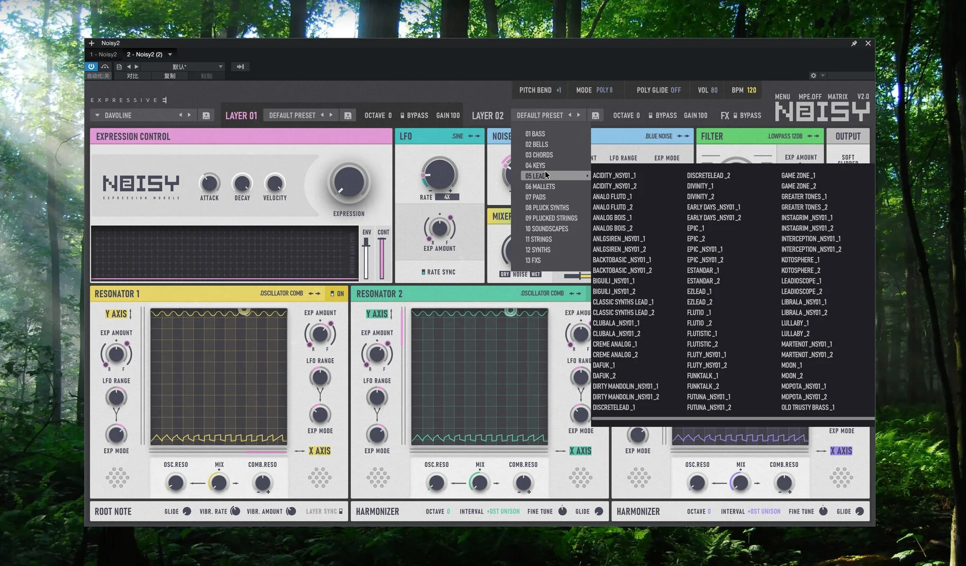Click the MPE.OFF button

click(809, 97)
